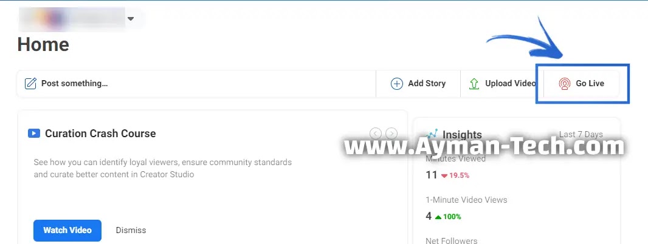
Task: Open the Post something field
Action: (196, 84)
